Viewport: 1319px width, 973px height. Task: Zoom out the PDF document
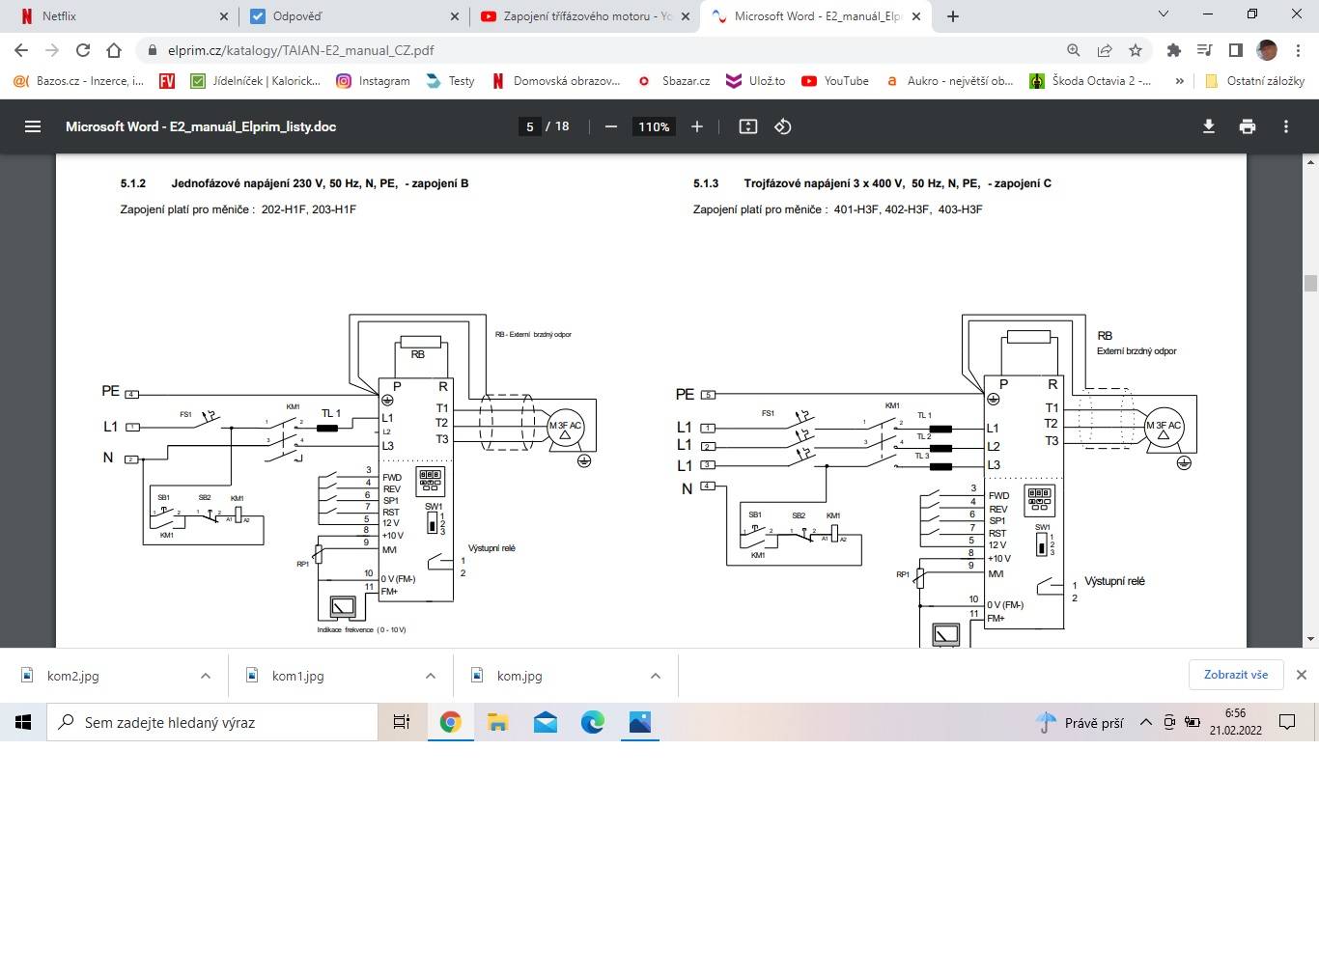pyautogui.click(x=611, y=126)
